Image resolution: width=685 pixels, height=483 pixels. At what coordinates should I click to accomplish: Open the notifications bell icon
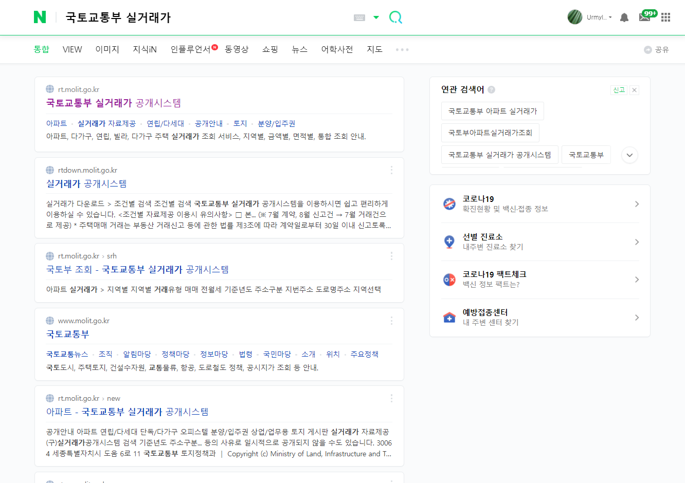[x=624, y=17]
